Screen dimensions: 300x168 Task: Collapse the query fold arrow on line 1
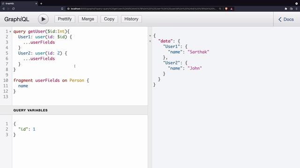point(10,32)
